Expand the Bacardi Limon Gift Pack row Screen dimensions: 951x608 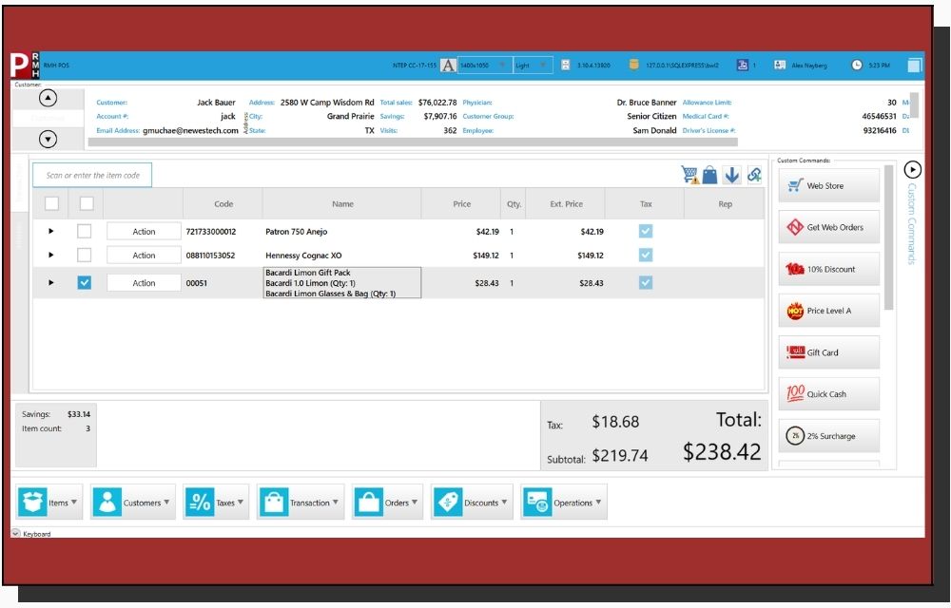pos(51,283)
